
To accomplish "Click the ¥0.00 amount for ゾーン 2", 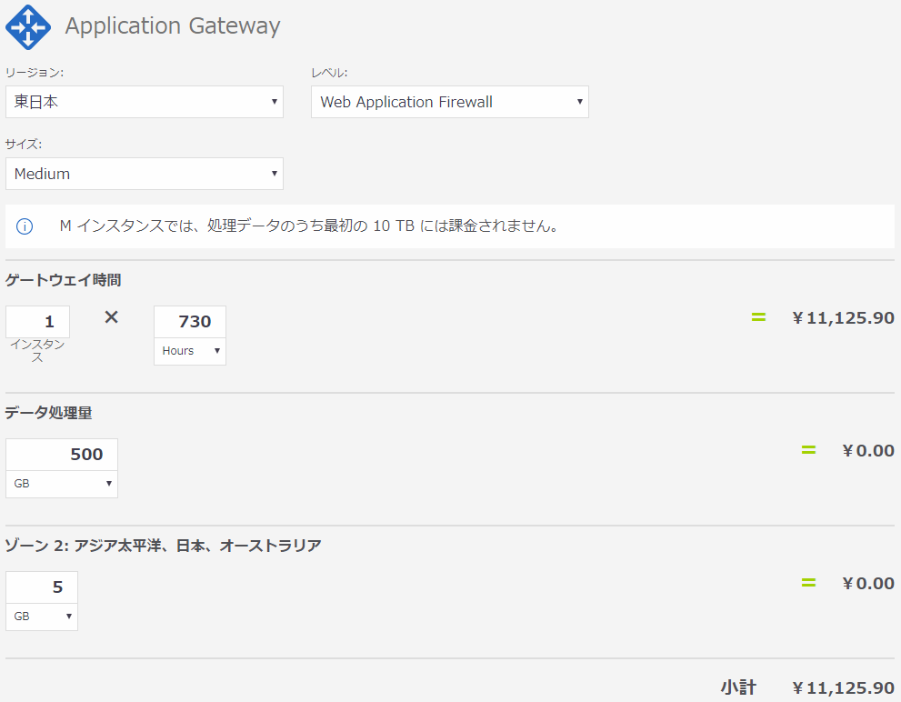I will tap(868, 584).
